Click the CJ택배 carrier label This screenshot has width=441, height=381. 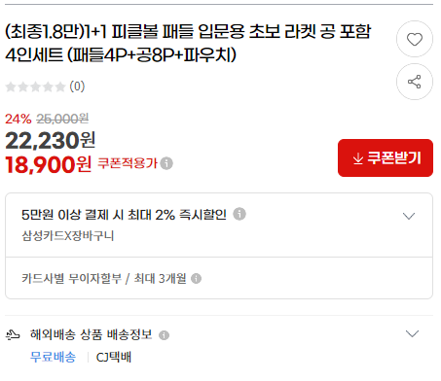[114, 357]
